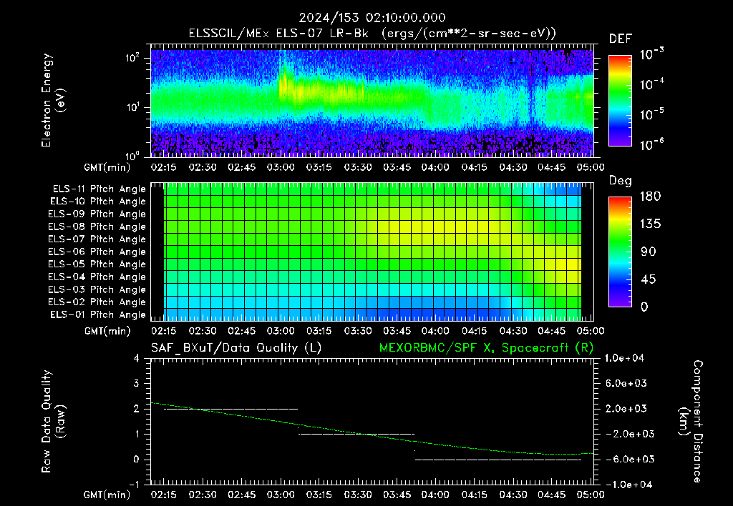This screenshot has height=506, width=733.
Task: Select the Deg label above the color bar
Action: point(621,181)
